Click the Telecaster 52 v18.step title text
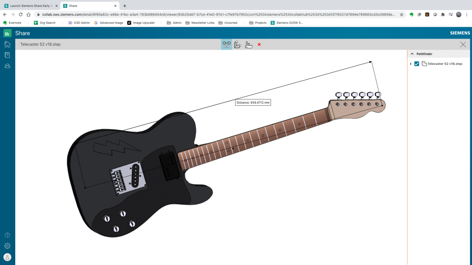 41,44
